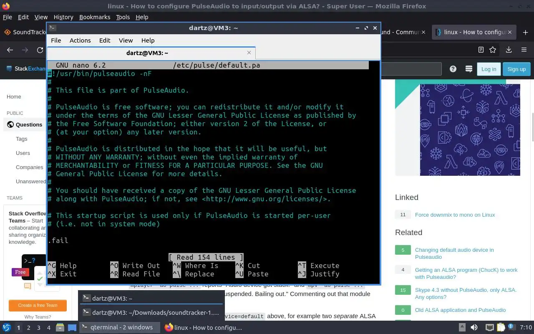
Task: Click the #!/usr/bin/pulseaudio -nF line in nano
Action: click(x=99, y=73)
